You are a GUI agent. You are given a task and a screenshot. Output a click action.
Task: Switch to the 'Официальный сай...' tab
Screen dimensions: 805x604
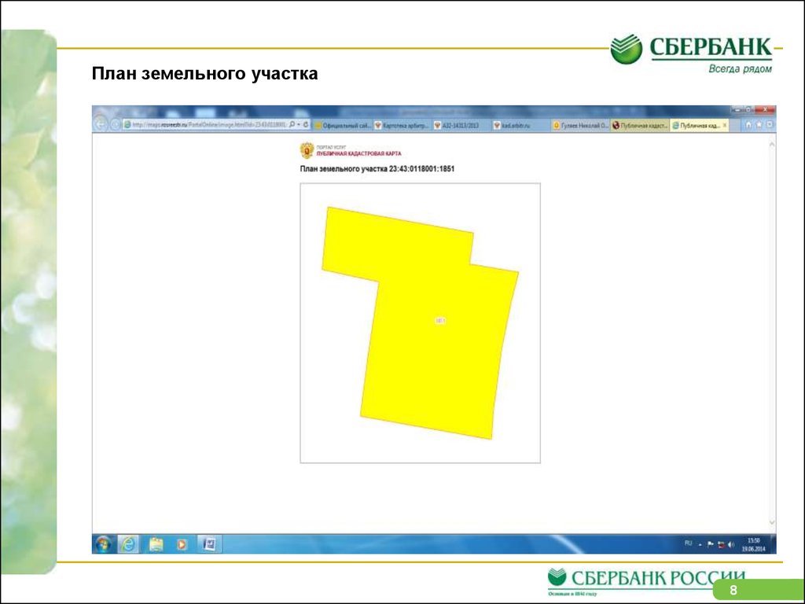(x=343, y=125)
